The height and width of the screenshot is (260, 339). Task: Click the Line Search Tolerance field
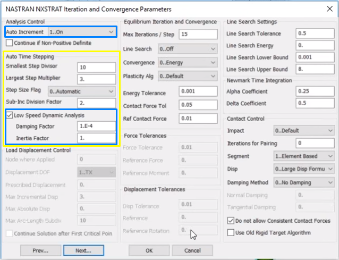pyautogui.click(x=315, y=33)
